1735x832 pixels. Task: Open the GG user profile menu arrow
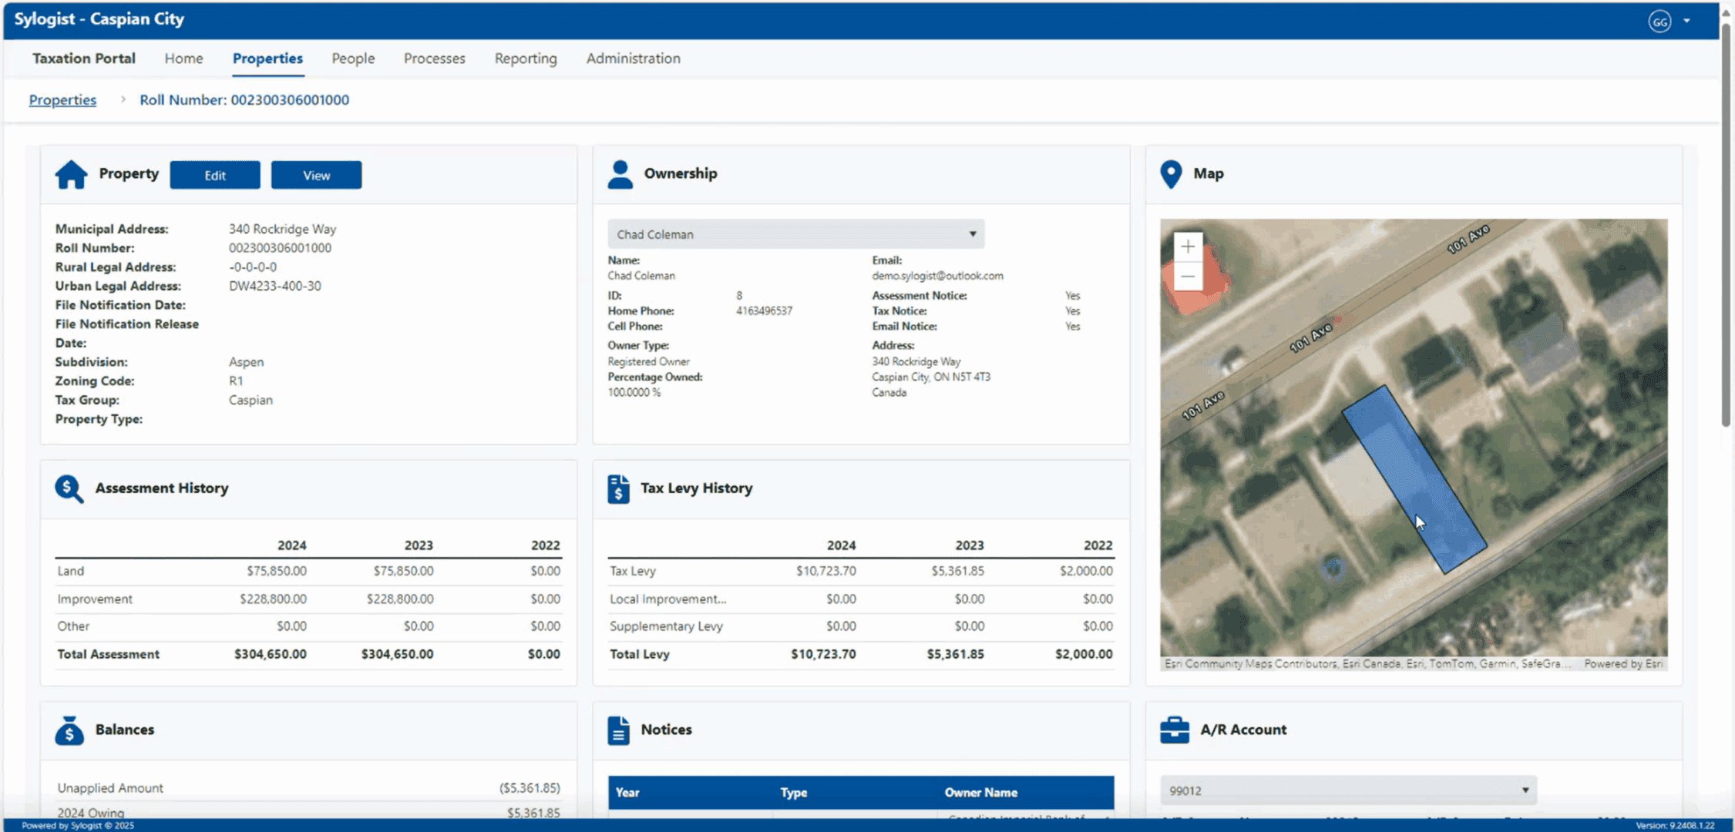[x=1686, y=21]
